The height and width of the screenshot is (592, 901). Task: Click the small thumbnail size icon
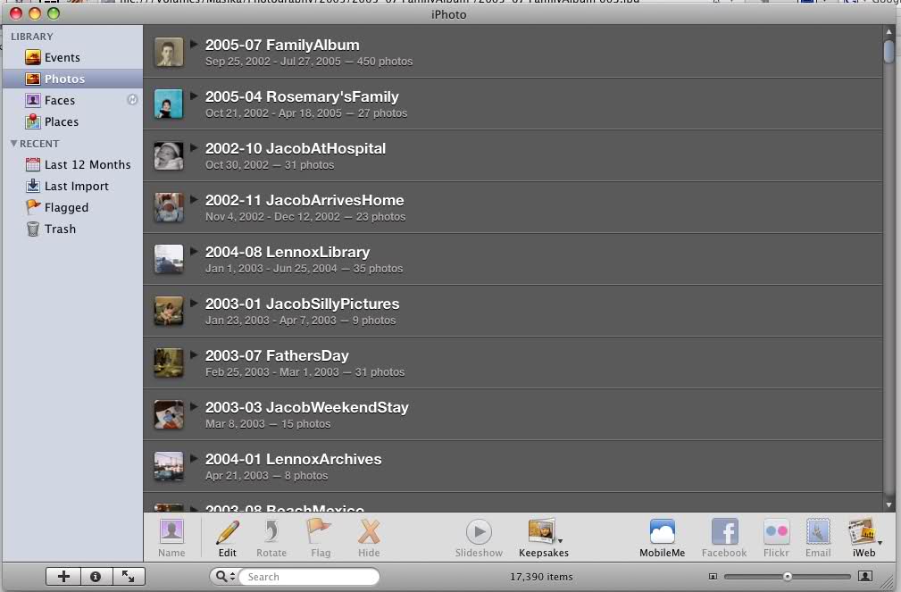click(x=713, y=577)
